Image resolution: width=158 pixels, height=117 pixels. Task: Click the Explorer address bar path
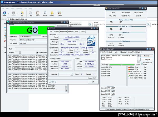pyautogui.click(x=18, y=19)
